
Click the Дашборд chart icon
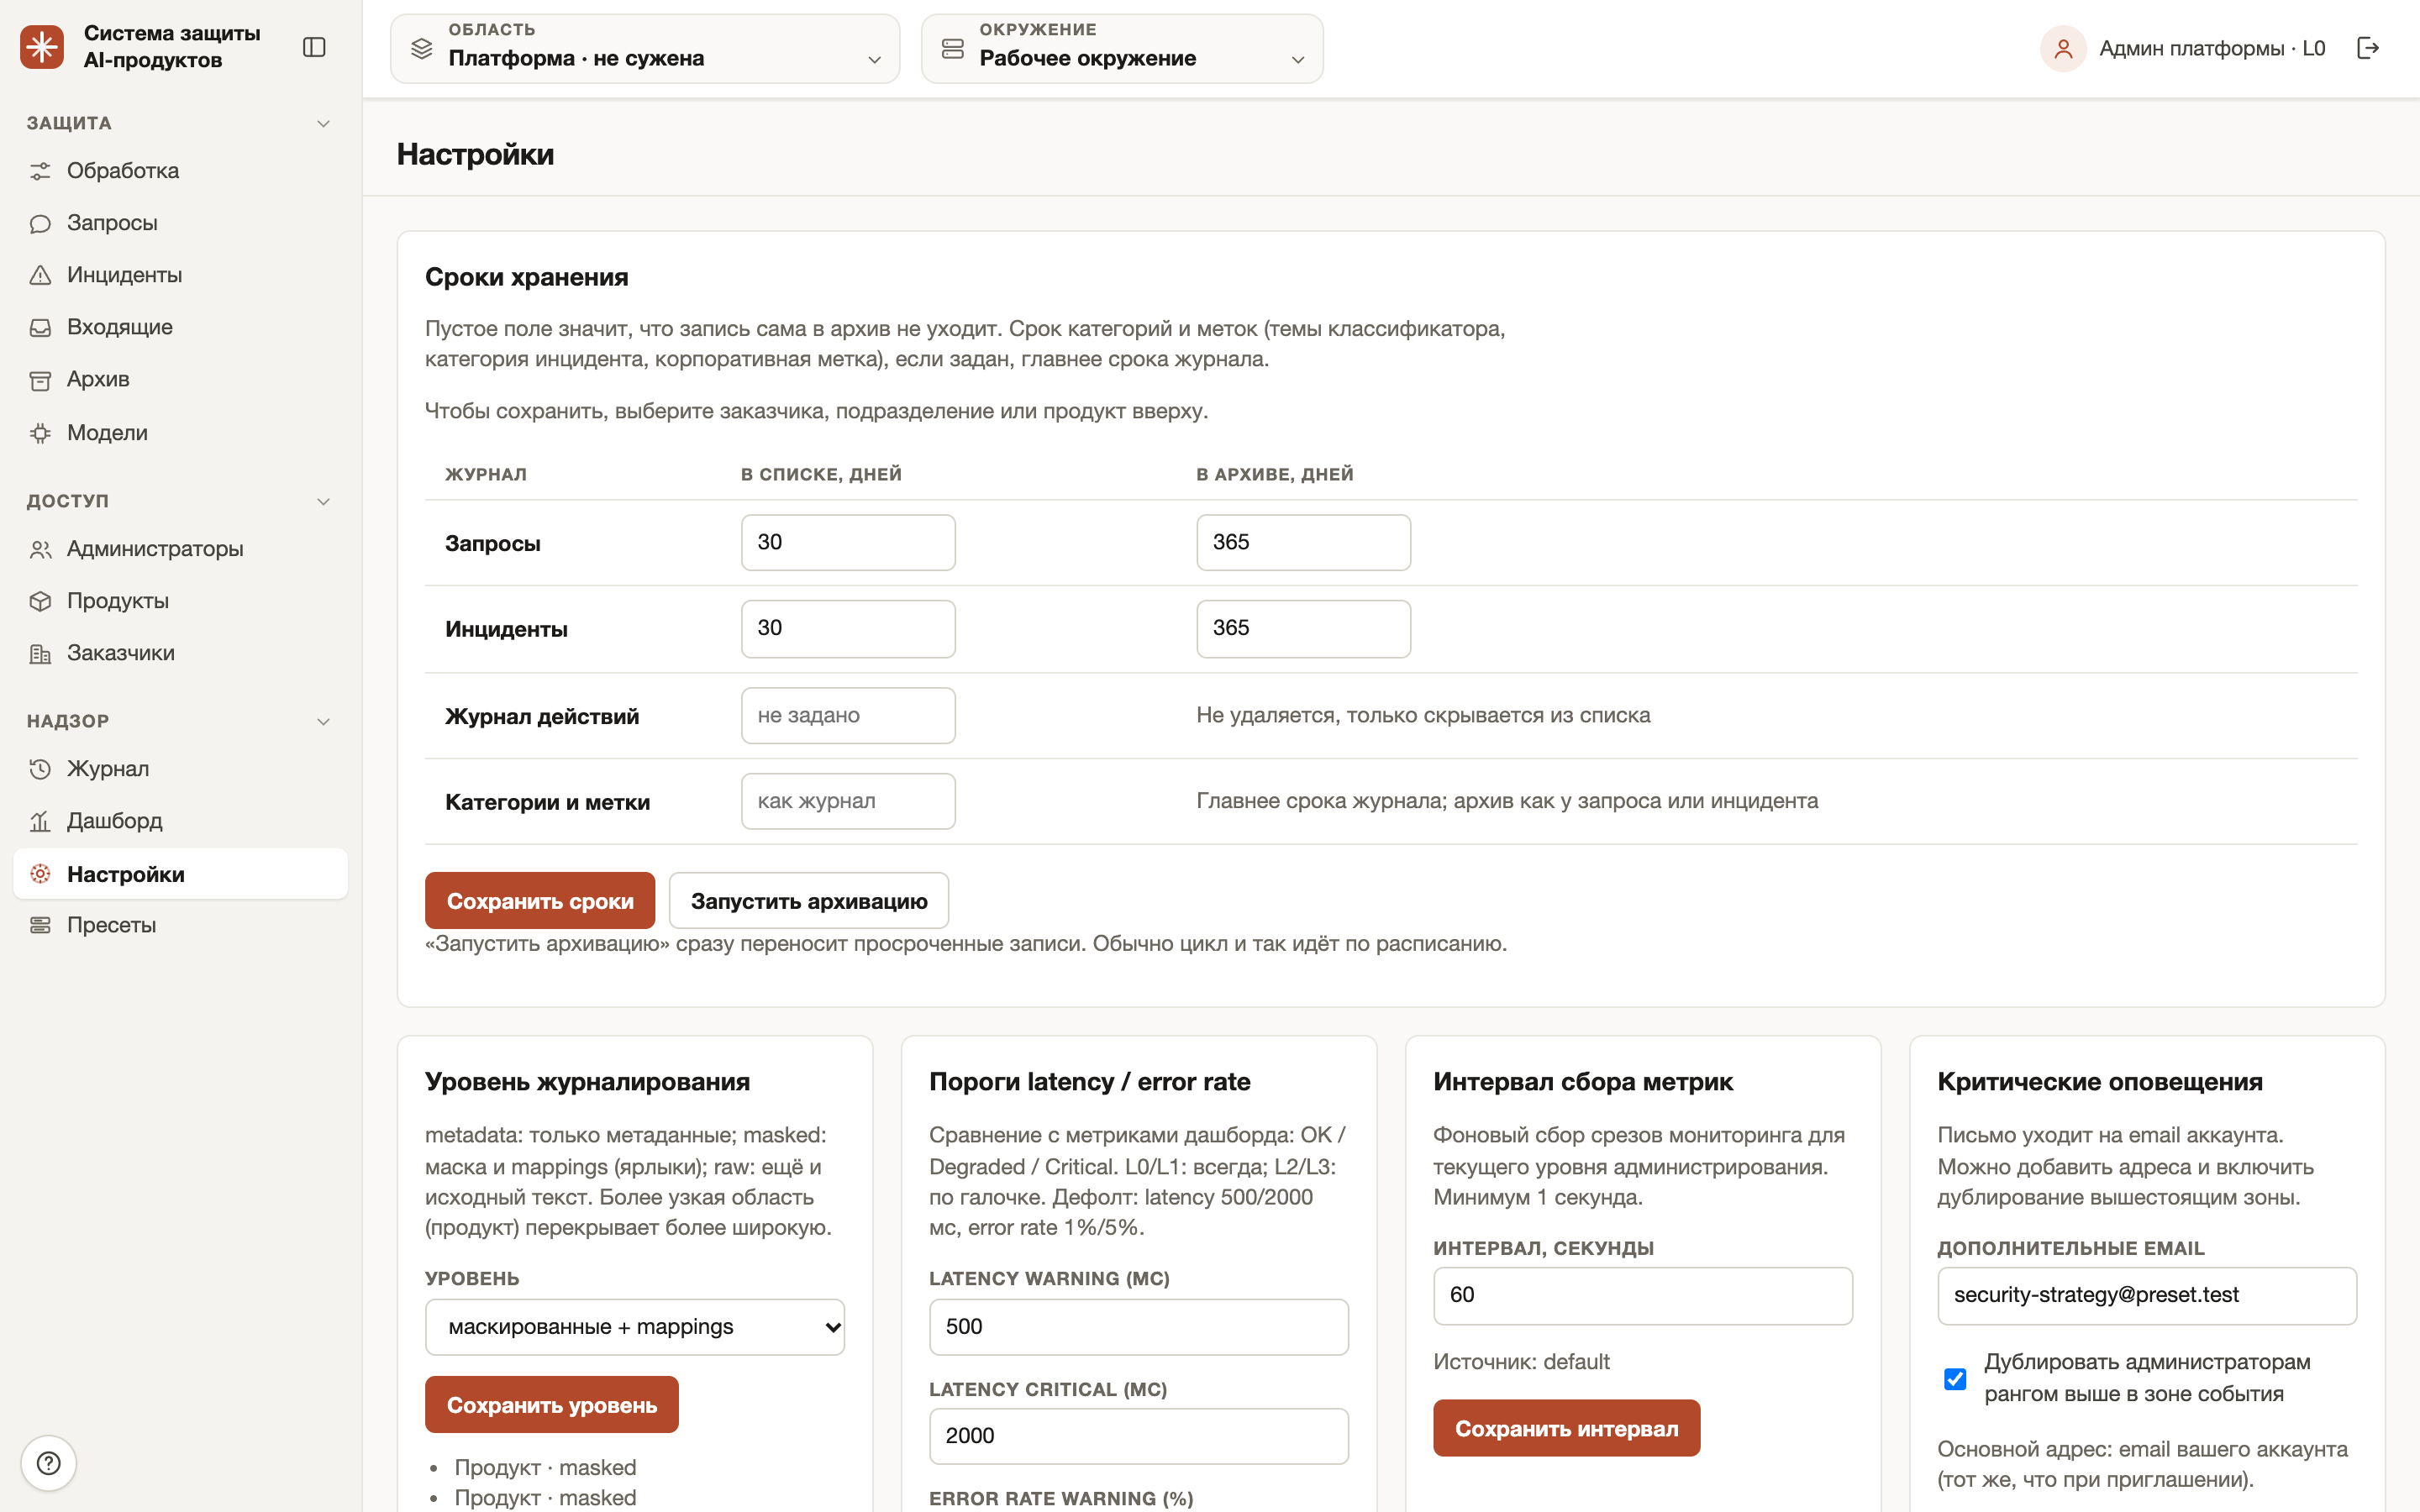tap(40, 821)
